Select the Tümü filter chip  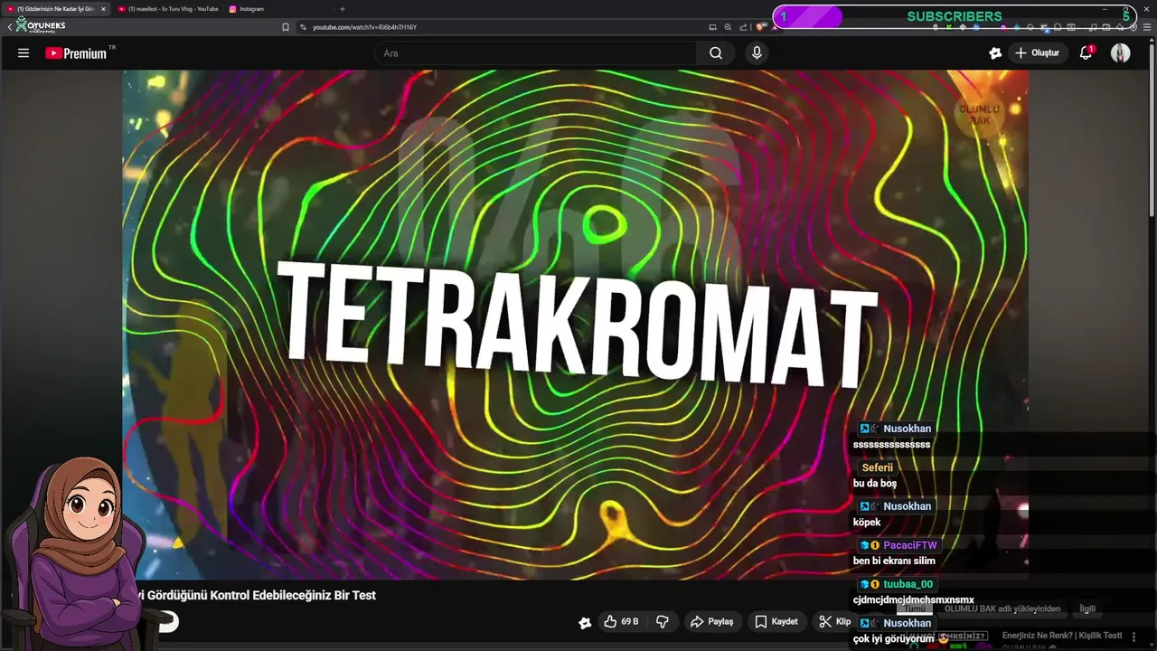click(x=915, y=609)
